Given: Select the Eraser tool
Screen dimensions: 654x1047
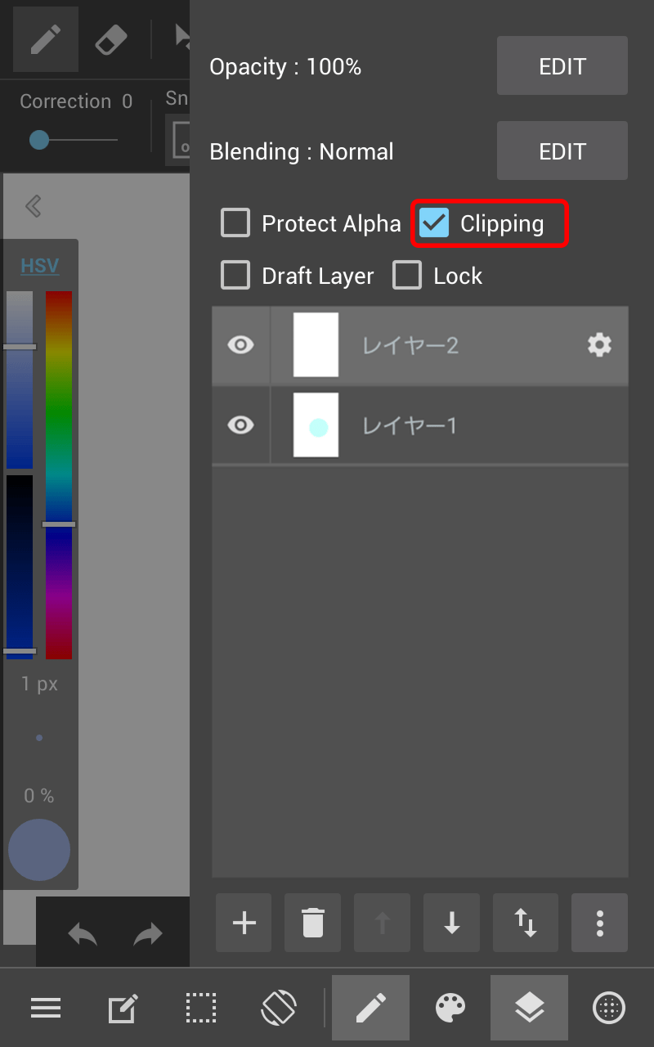Looking at the screenshot, I should point(111,38).
